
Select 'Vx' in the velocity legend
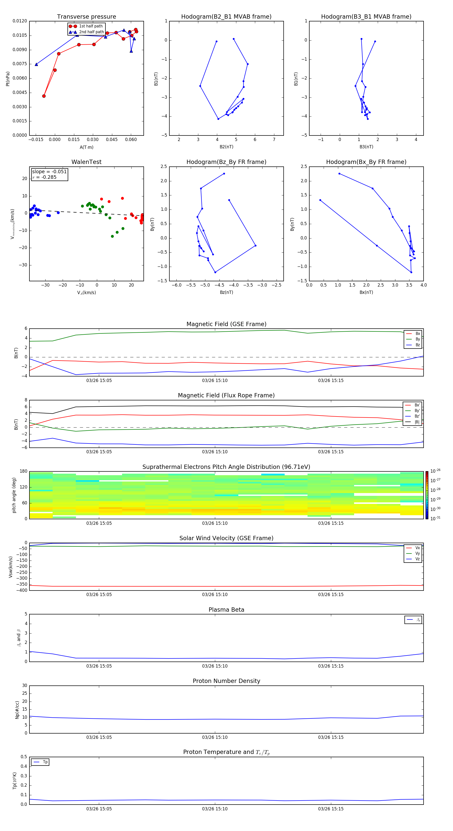pos(413,548)
